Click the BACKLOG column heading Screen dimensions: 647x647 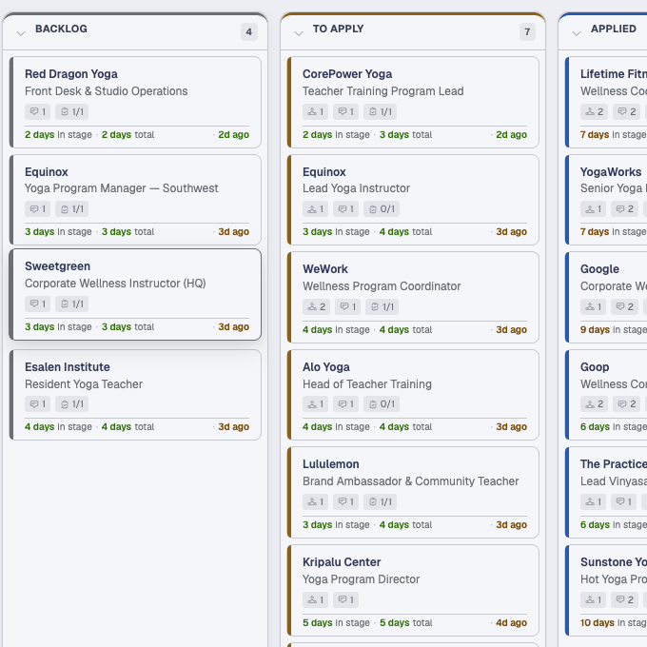click(61, 29)
